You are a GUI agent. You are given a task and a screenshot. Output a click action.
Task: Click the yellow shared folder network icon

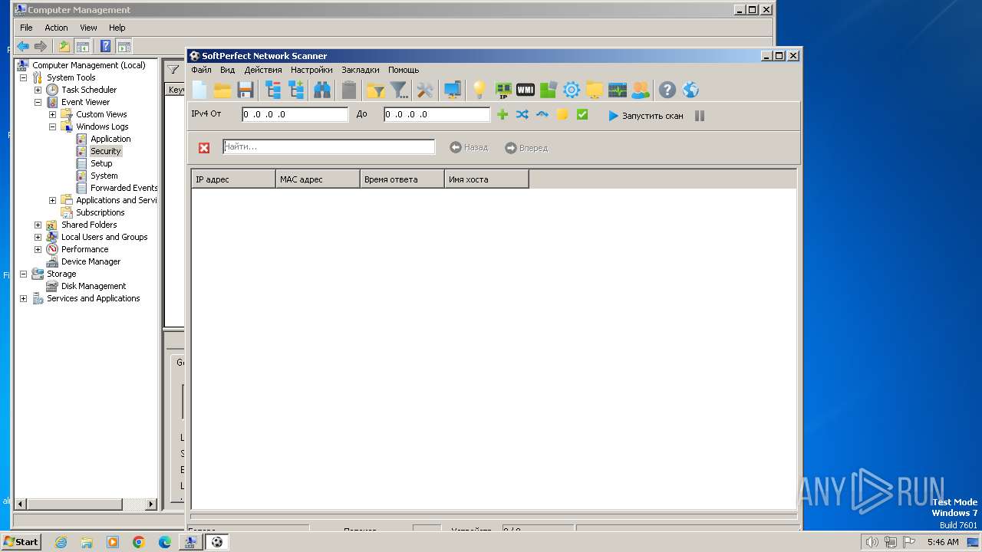tap(595, 90)
